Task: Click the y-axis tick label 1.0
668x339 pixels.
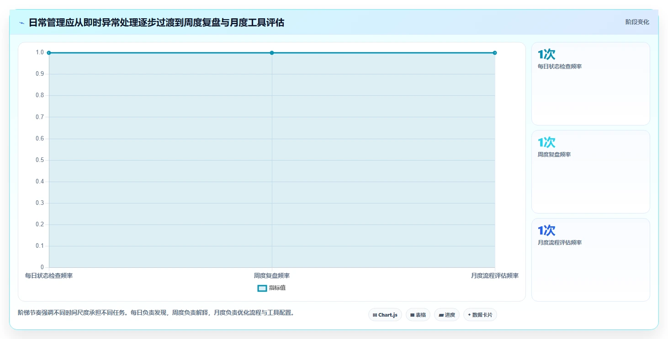Action: (40, 52)
